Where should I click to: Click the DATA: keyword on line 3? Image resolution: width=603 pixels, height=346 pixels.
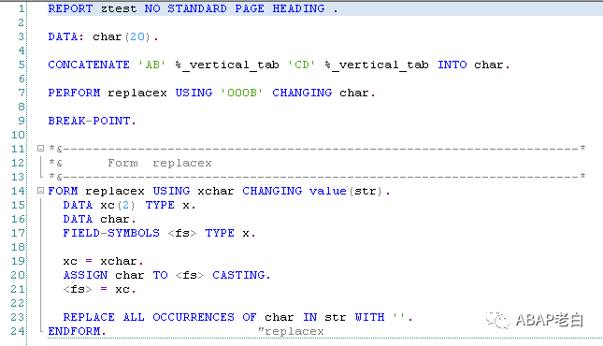pyautogui.click(x=65, y=36)
